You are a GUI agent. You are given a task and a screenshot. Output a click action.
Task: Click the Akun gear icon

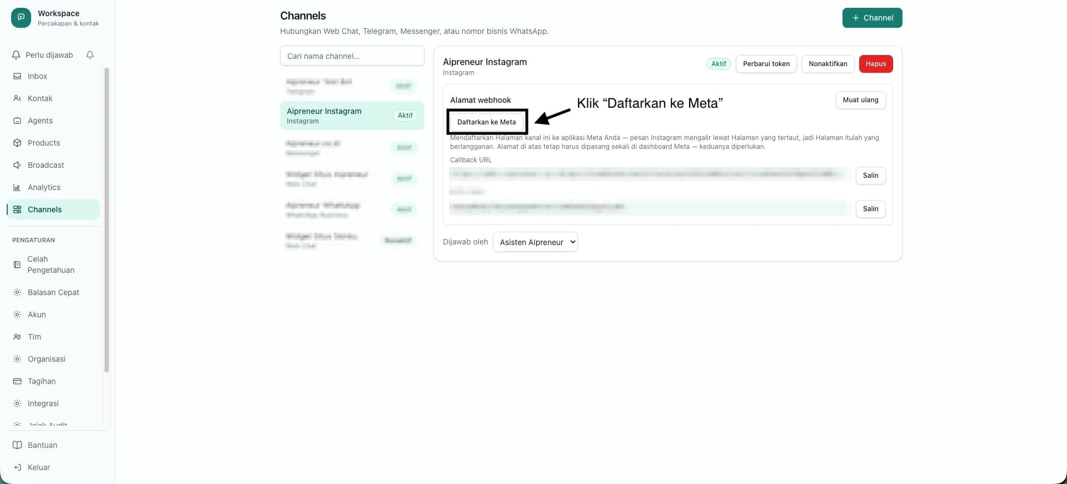coord(17,315)
